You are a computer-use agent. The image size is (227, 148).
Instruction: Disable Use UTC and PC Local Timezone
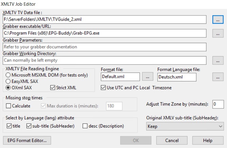103,88
